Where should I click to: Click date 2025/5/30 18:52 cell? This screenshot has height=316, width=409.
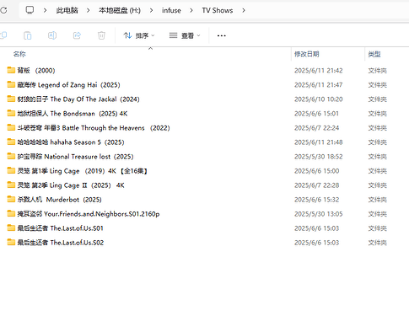319,157
